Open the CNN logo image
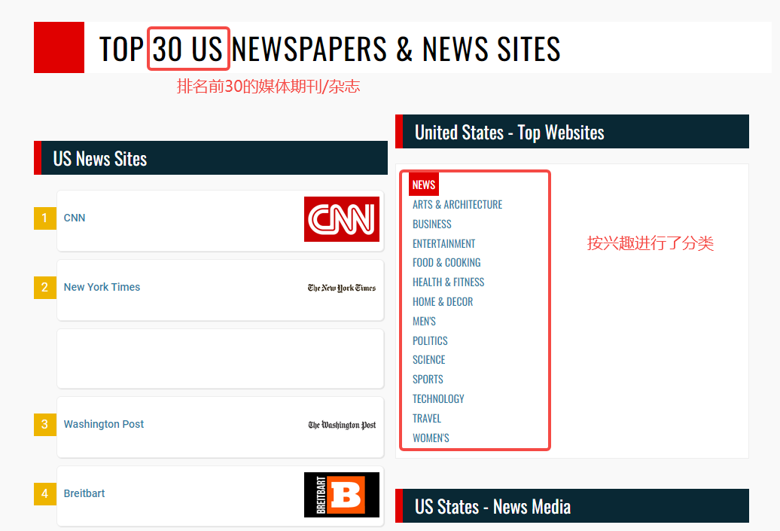 [x=342, y=219]
